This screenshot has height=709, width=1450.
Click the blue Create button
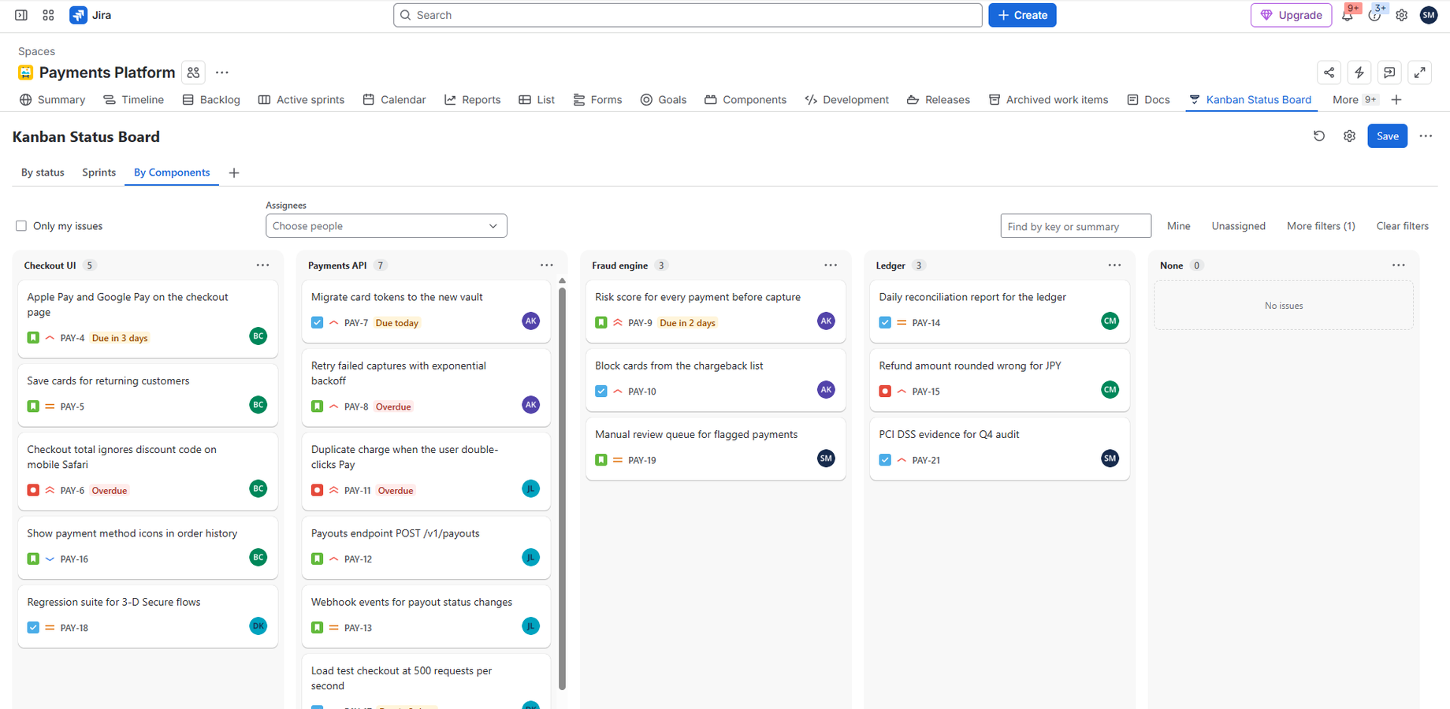[x=1022, y=15]
